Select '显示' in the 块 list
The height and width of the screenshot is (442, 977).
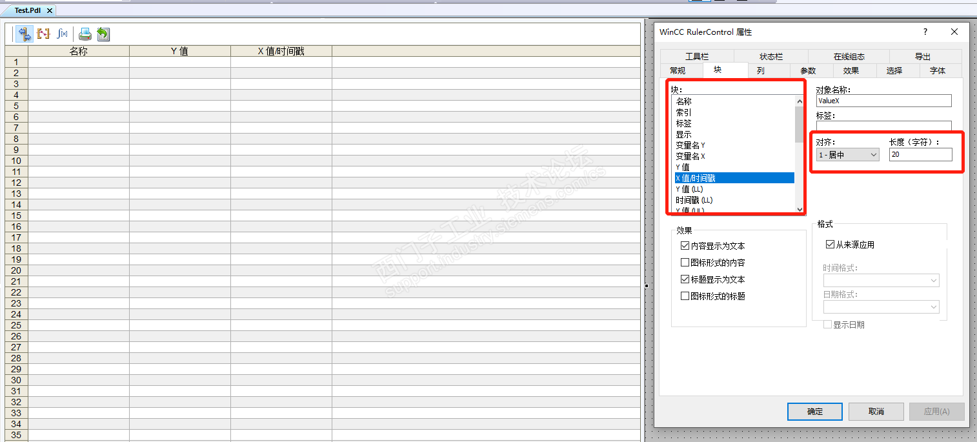pyautogui.click(x=734, y=134)
